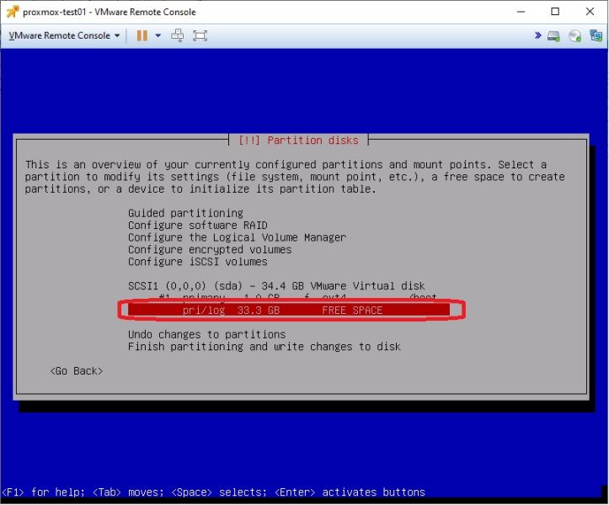
Task: Click the hard disk device icon
Action: [x=553, y=36]
